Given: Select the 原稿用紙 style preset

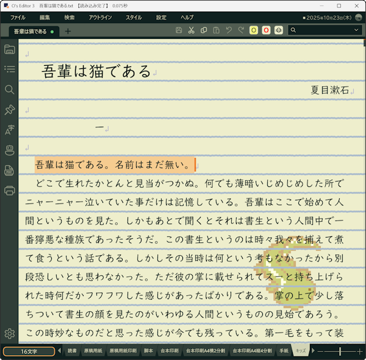Looking at the screenshot, I should (x=94, y=351).
